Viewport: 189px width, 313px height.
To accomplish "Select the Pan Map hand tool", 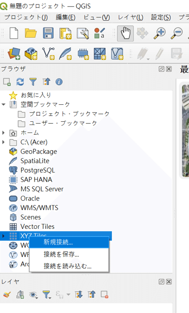I will pos(125,34).
